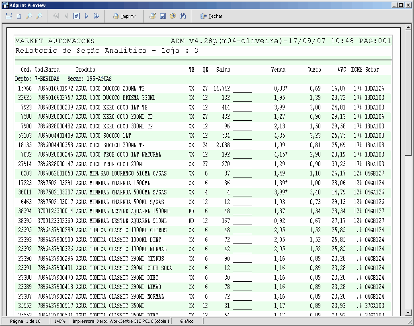The image size is (414, 326).
Task: Click the 'Saldo' column header
Action: tap(223, 70)
